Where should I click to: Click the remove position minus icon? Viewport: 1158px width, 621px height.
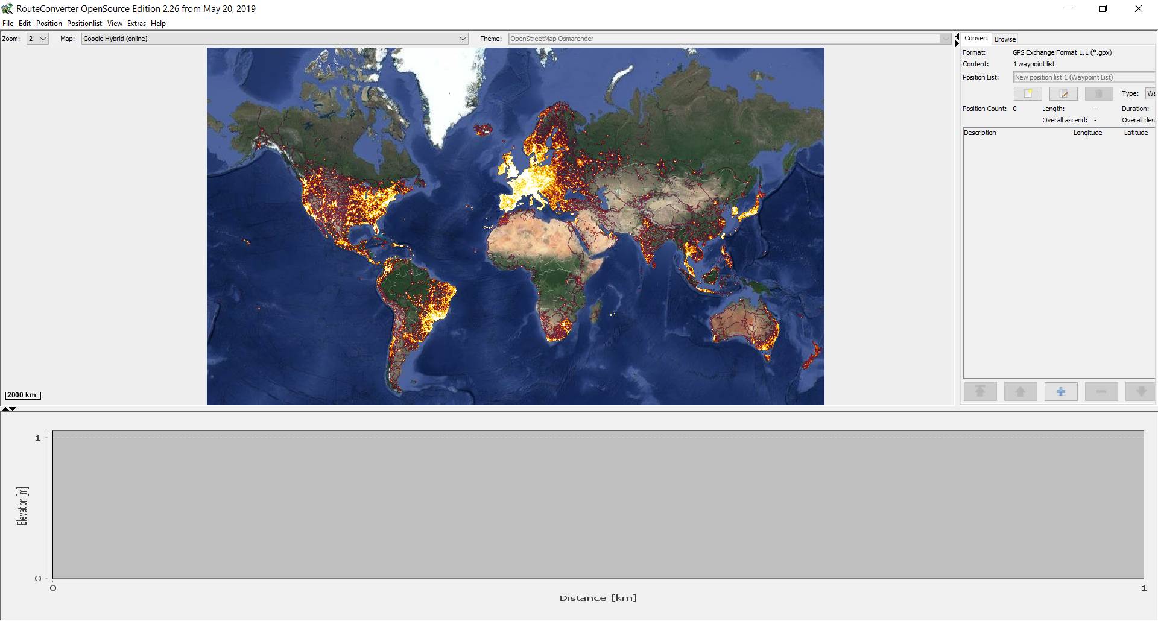[1101, 392]
